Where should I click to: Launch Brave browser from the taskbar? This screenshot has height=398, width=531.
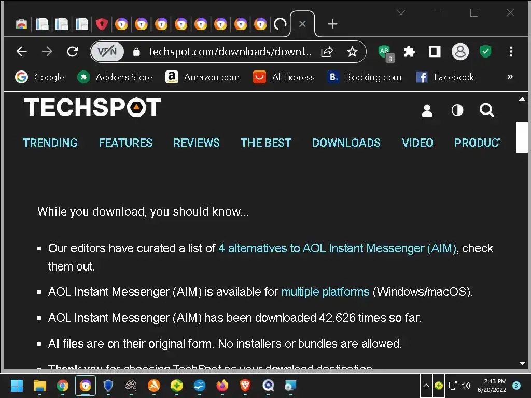pyautogui.click(x=245, y=386)
